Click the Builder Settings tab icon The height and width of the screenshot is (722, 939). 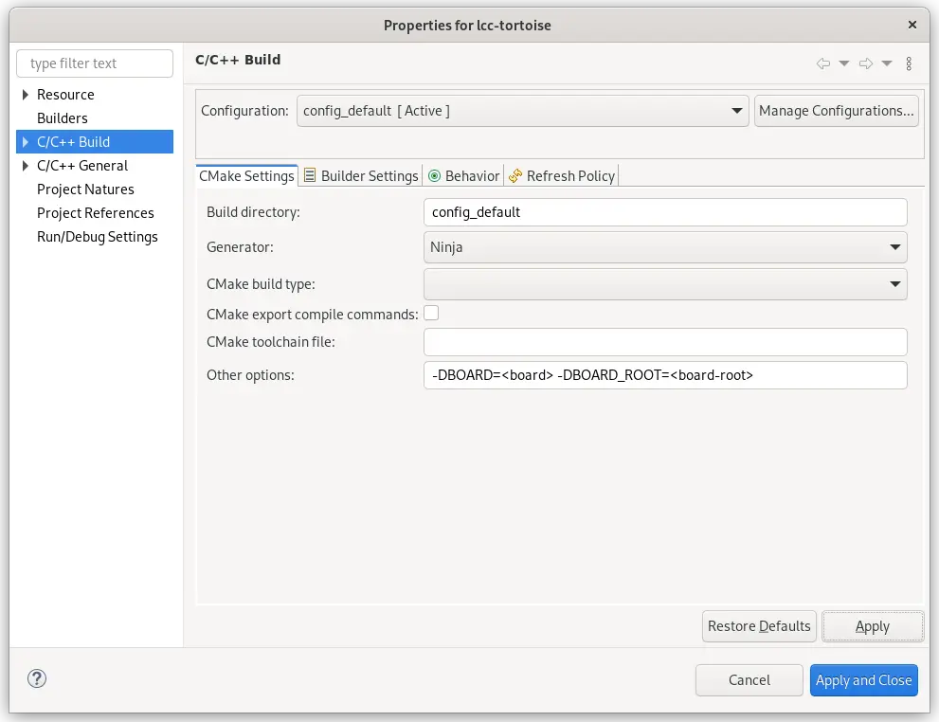[308, 175]
